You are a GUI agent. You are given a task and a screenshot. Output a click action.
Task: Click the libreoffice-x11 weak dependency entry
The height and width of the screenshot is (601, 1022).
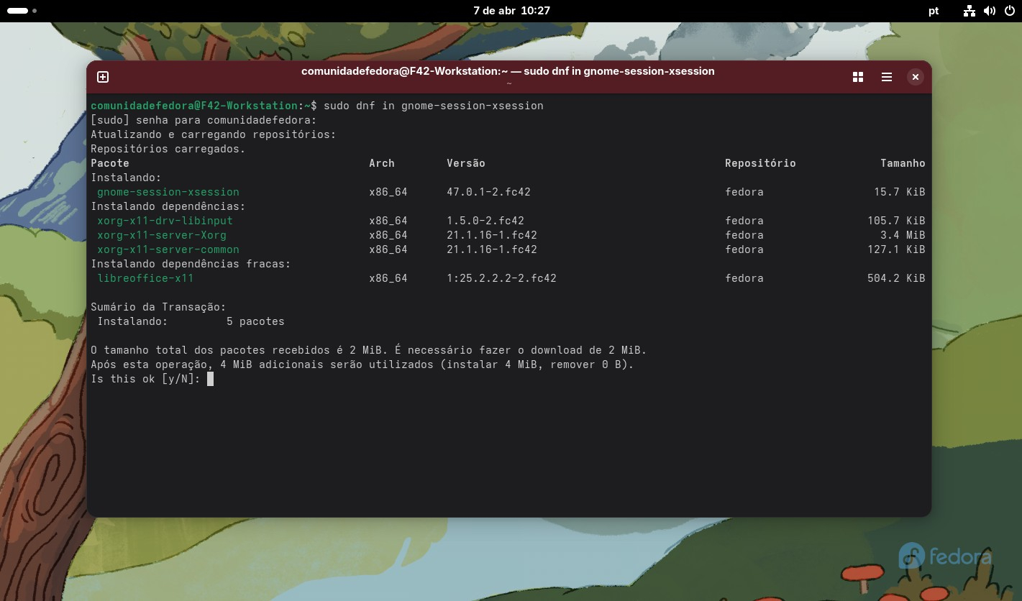click(x=145, y=278)
